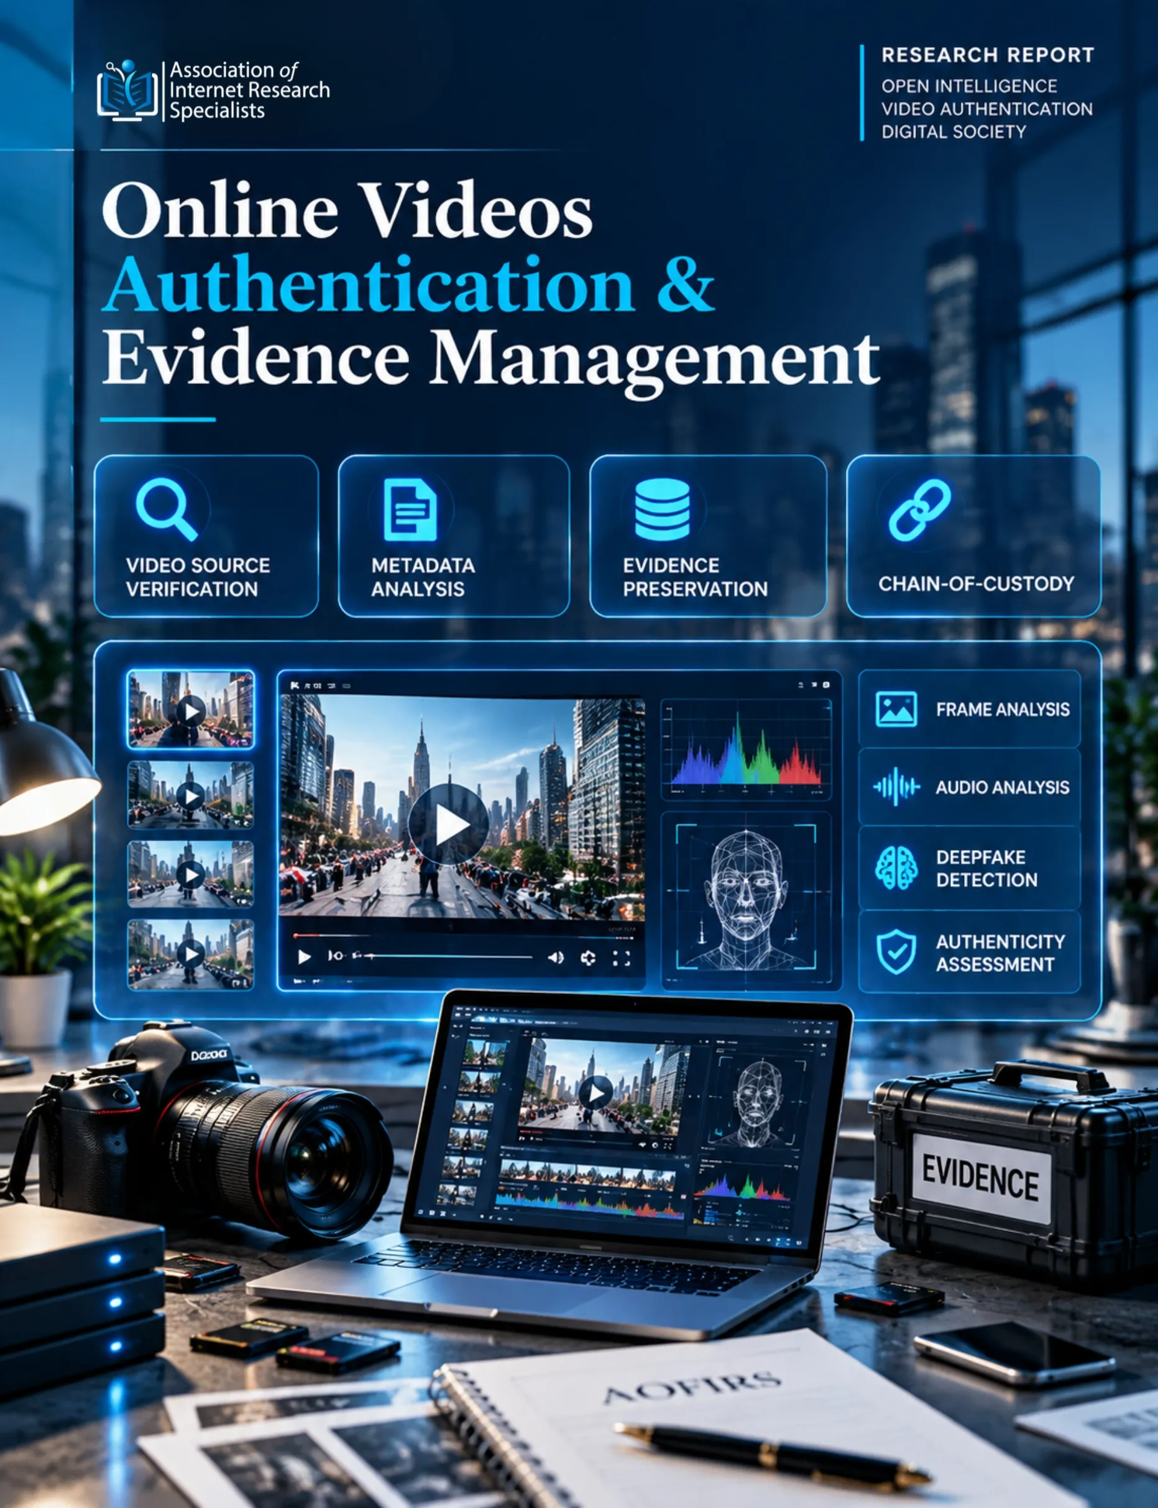The image size is (1158, 1508).
Task: Click the RESEARCH REPORT heading text
Action: click(x=988, y=55)
